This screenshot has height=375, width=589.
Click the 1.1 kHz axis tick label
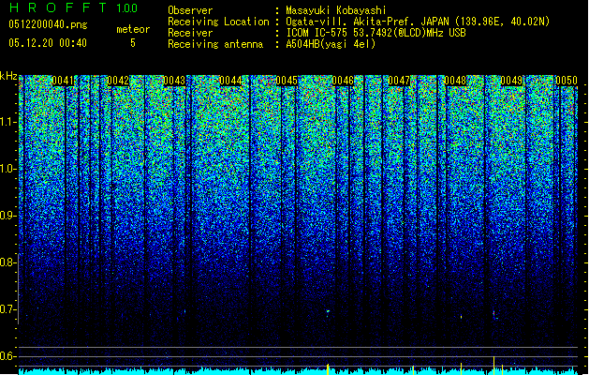(8, 122)
